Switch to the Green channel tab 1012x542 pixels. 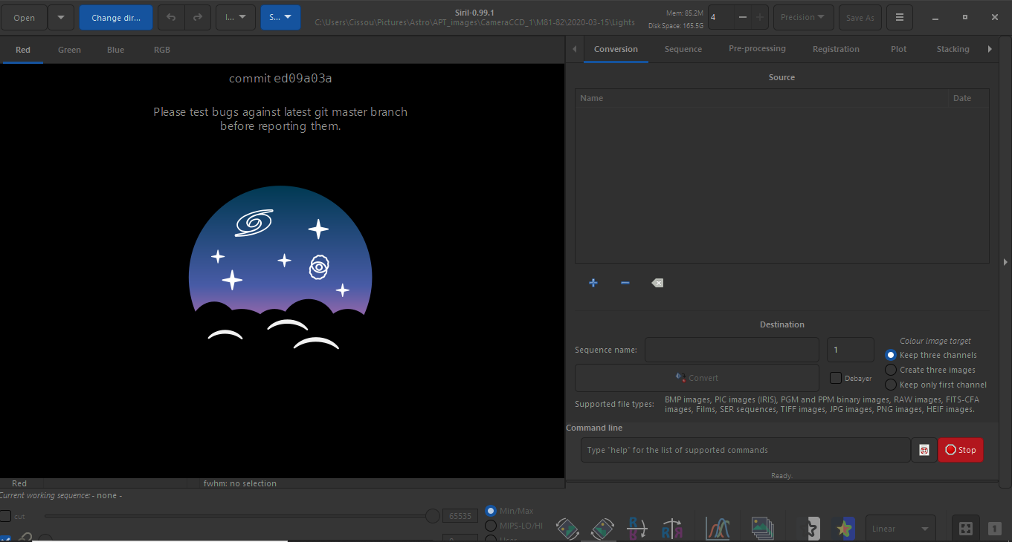pos(69,50)
